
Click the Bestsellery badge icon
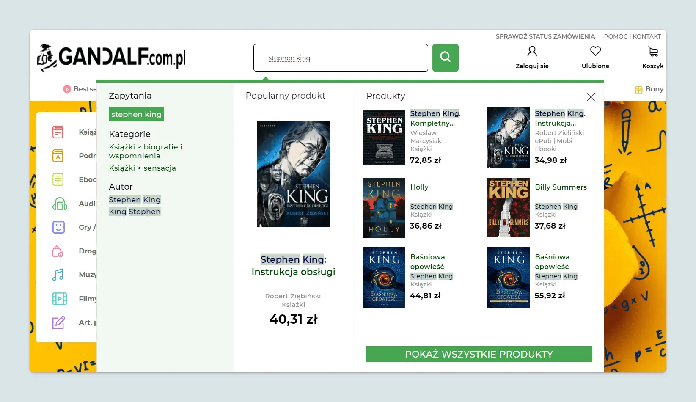(x=67, y=89)
